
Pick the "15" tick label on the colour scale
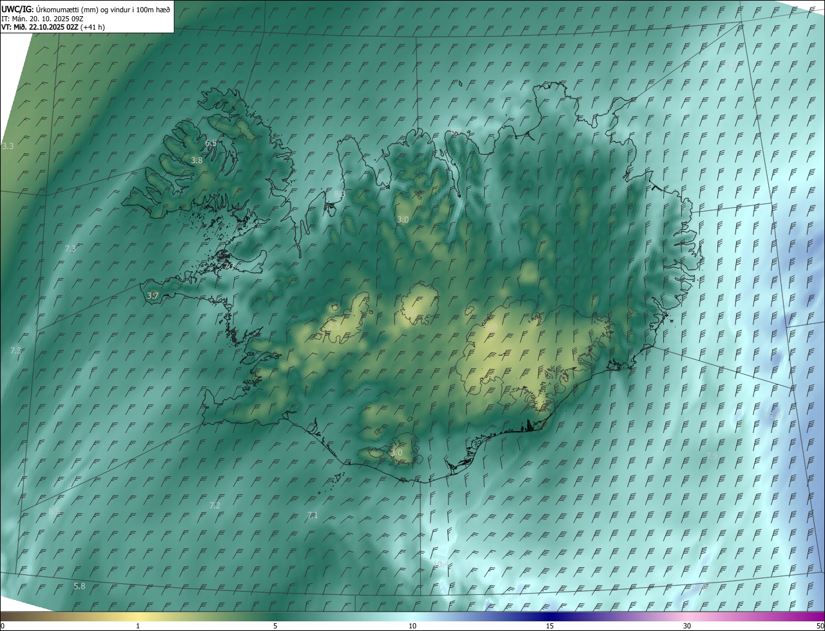coord(550,626)
